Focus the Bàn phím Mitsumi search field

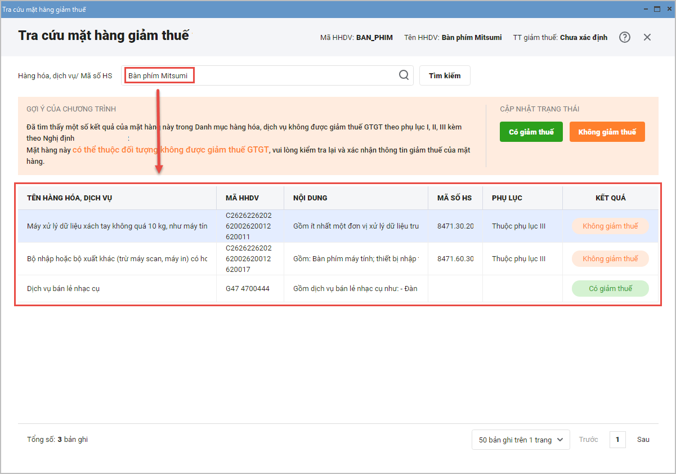click(259, 75)
